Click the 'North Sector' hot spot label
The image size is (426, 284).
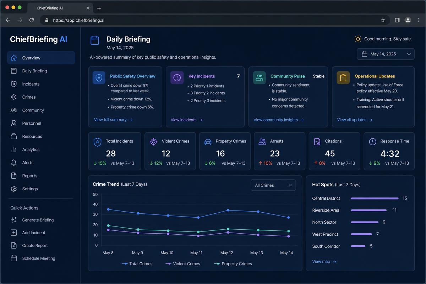pos(324,222)
